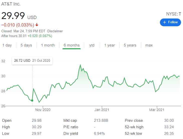Switch chart to ytd range
Viewport: 183px width, 139px height.
tap(92, 45)
